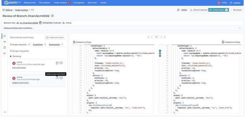Click the red Code reviews count badge
Image resolution: width=245 pixels, height=117 pixels.
(x=69, y=3)
